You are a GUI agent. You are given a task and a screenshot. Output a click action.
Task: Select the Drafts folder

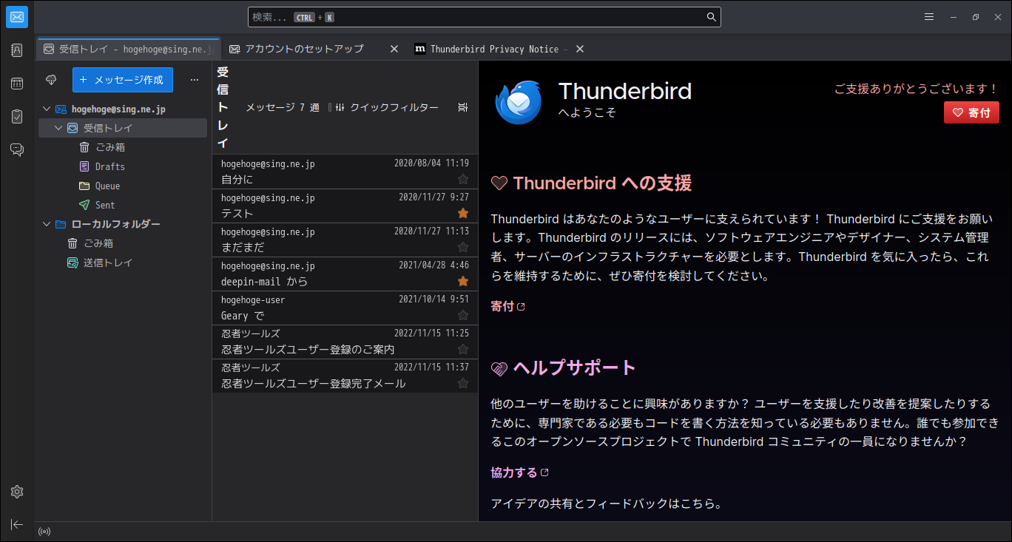pyautogui.click(x=123, y=166)
